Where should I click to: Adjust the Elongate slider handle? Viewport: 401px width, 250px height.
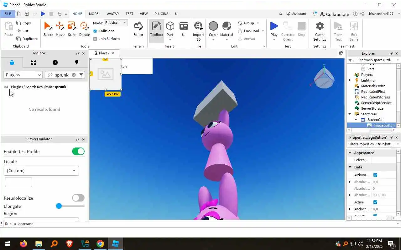click(x=59, y=206)
